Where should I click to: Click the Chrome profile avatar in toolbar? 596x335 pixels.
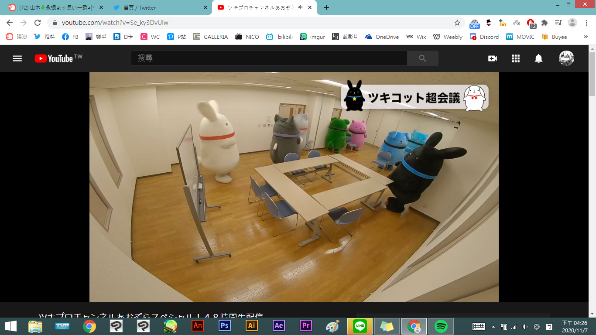coord(572,23)
